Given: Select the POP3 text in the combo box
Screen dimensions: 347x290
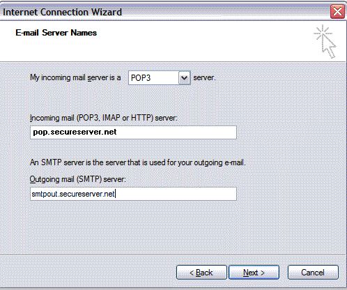Looking at the screenshot, I should coord(141,78).
